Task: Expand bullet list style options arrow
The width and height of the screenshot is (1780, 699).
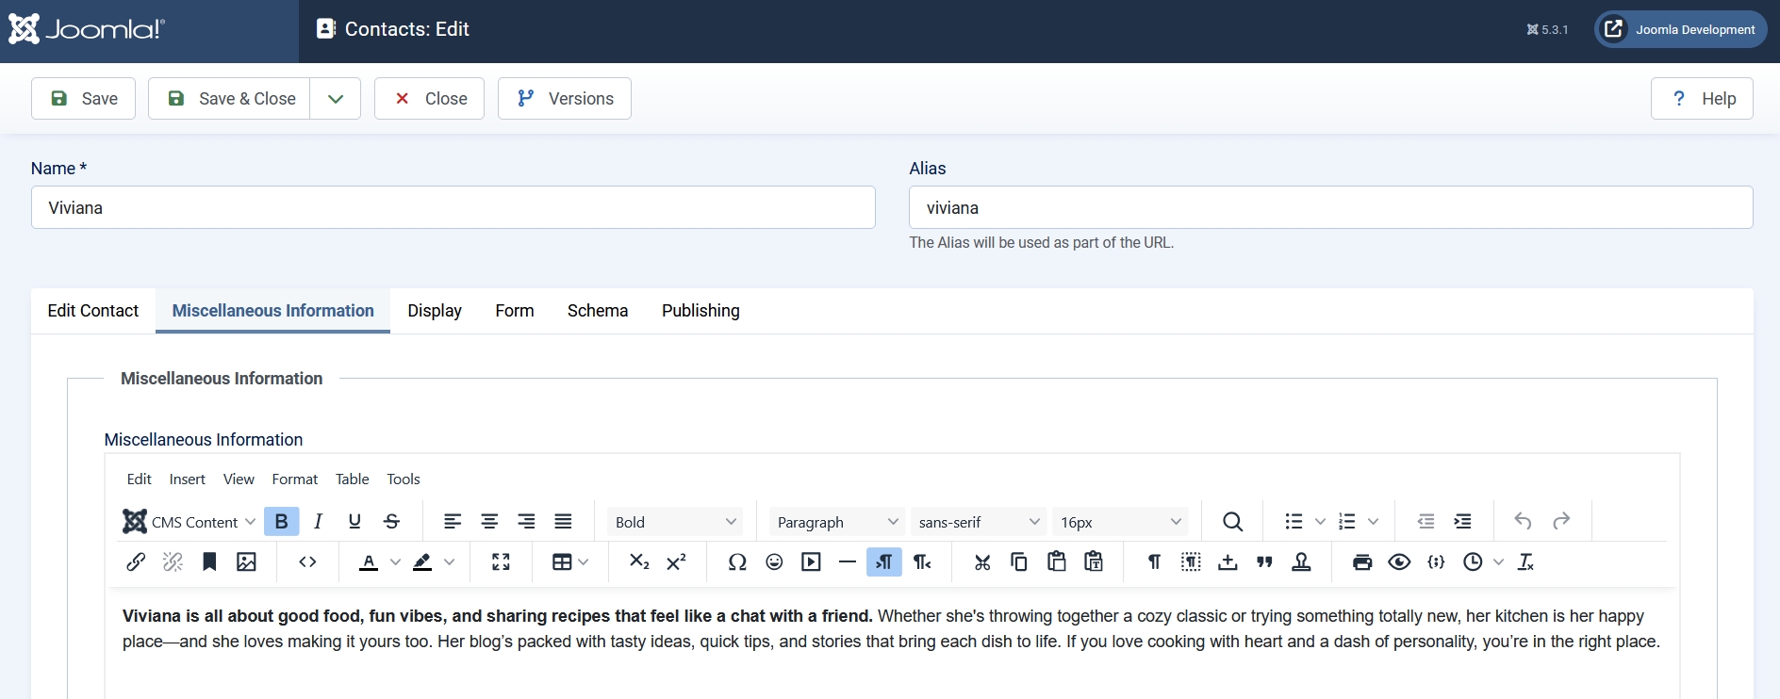Action: point(1320,521)
